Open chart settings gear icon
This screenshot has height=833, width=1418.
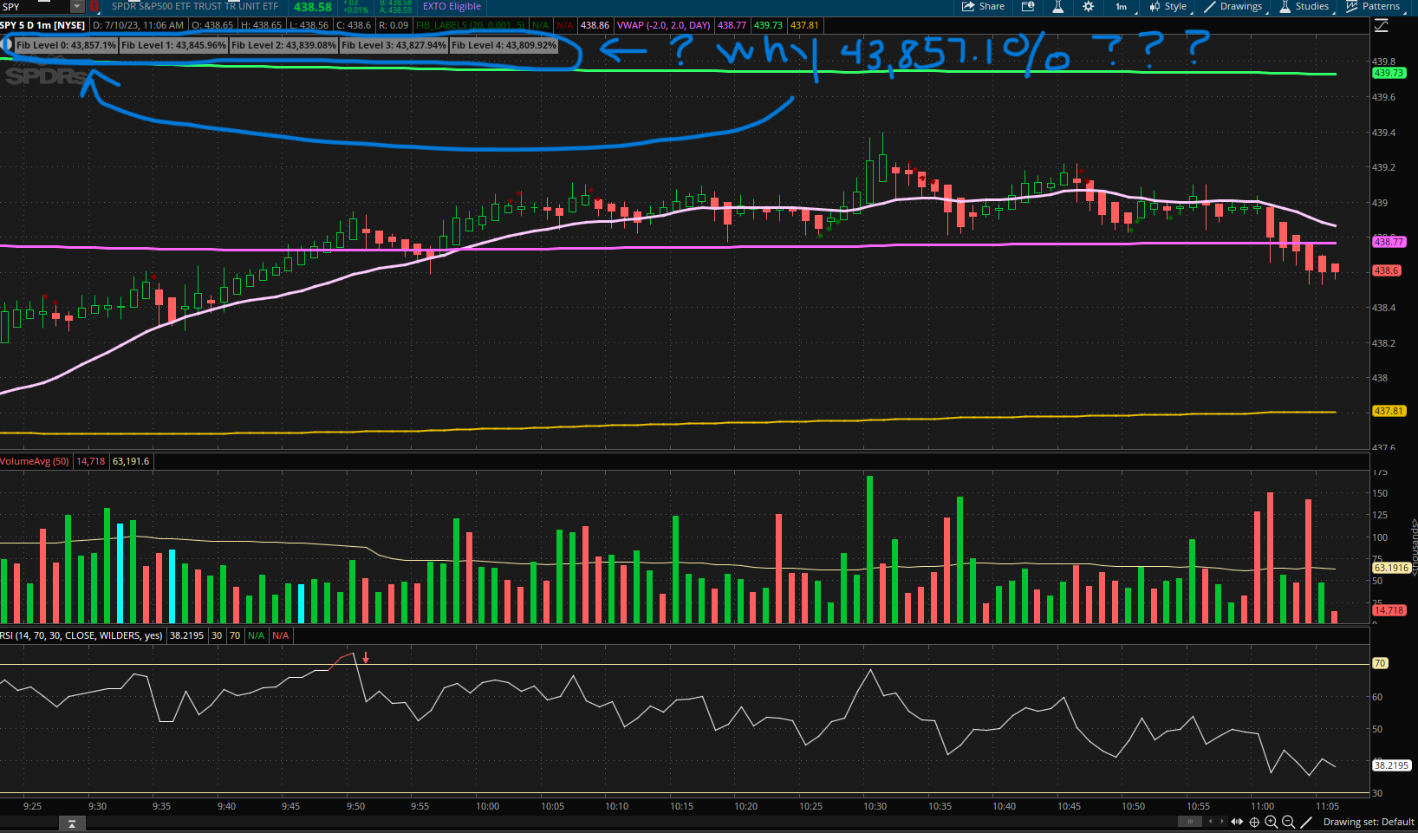[1088, 7]
